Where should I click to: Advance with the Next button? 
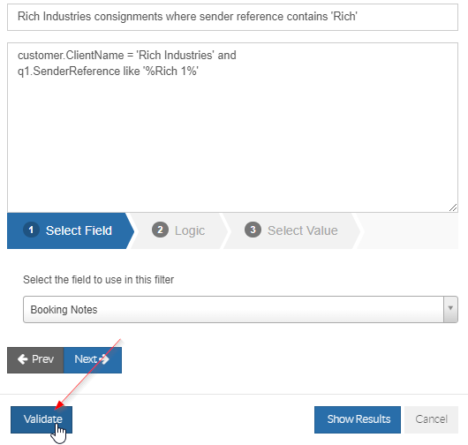point(93,360)
